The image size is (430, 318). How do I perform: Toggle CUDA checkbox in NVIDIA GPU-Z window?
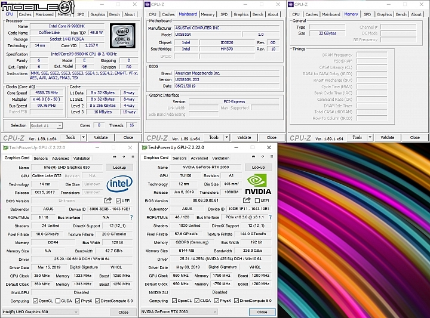tap(196, 301)
